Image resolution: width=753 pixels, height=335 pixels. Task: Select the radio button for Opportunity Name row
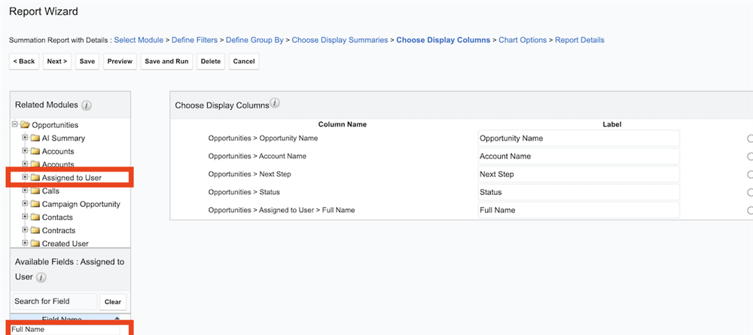click(x=749, y=139)
